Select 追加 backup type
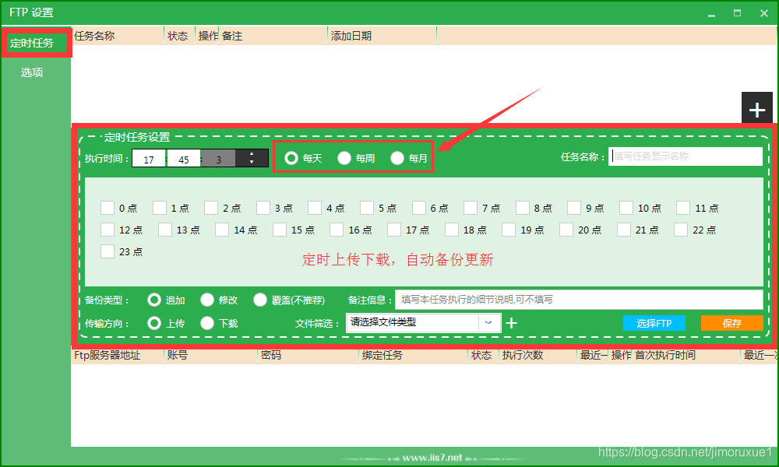 (x=154, y=300)
